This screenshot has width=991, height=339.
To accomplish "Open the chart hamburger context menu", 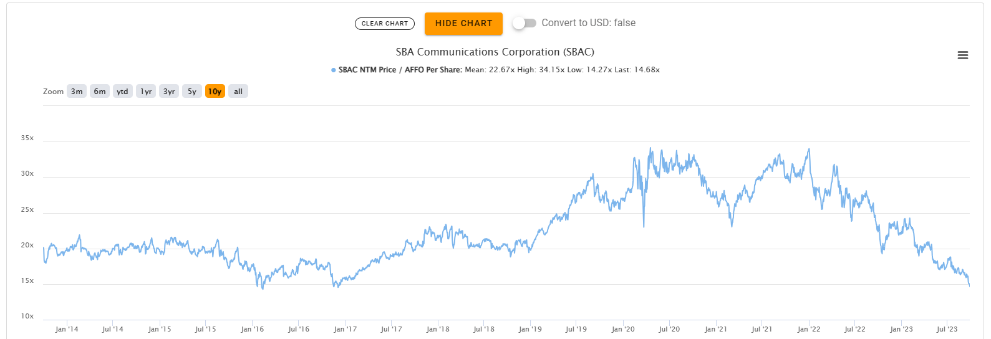I will coord(962,55).
